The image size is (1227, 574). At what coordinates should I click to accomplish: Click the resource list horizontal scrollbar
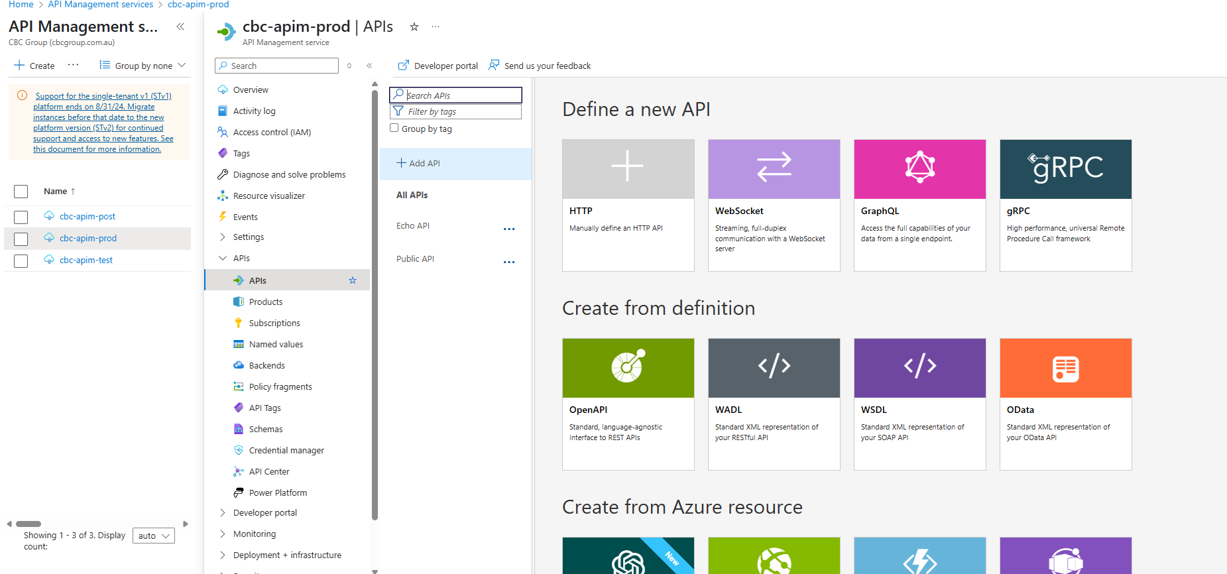29,524
